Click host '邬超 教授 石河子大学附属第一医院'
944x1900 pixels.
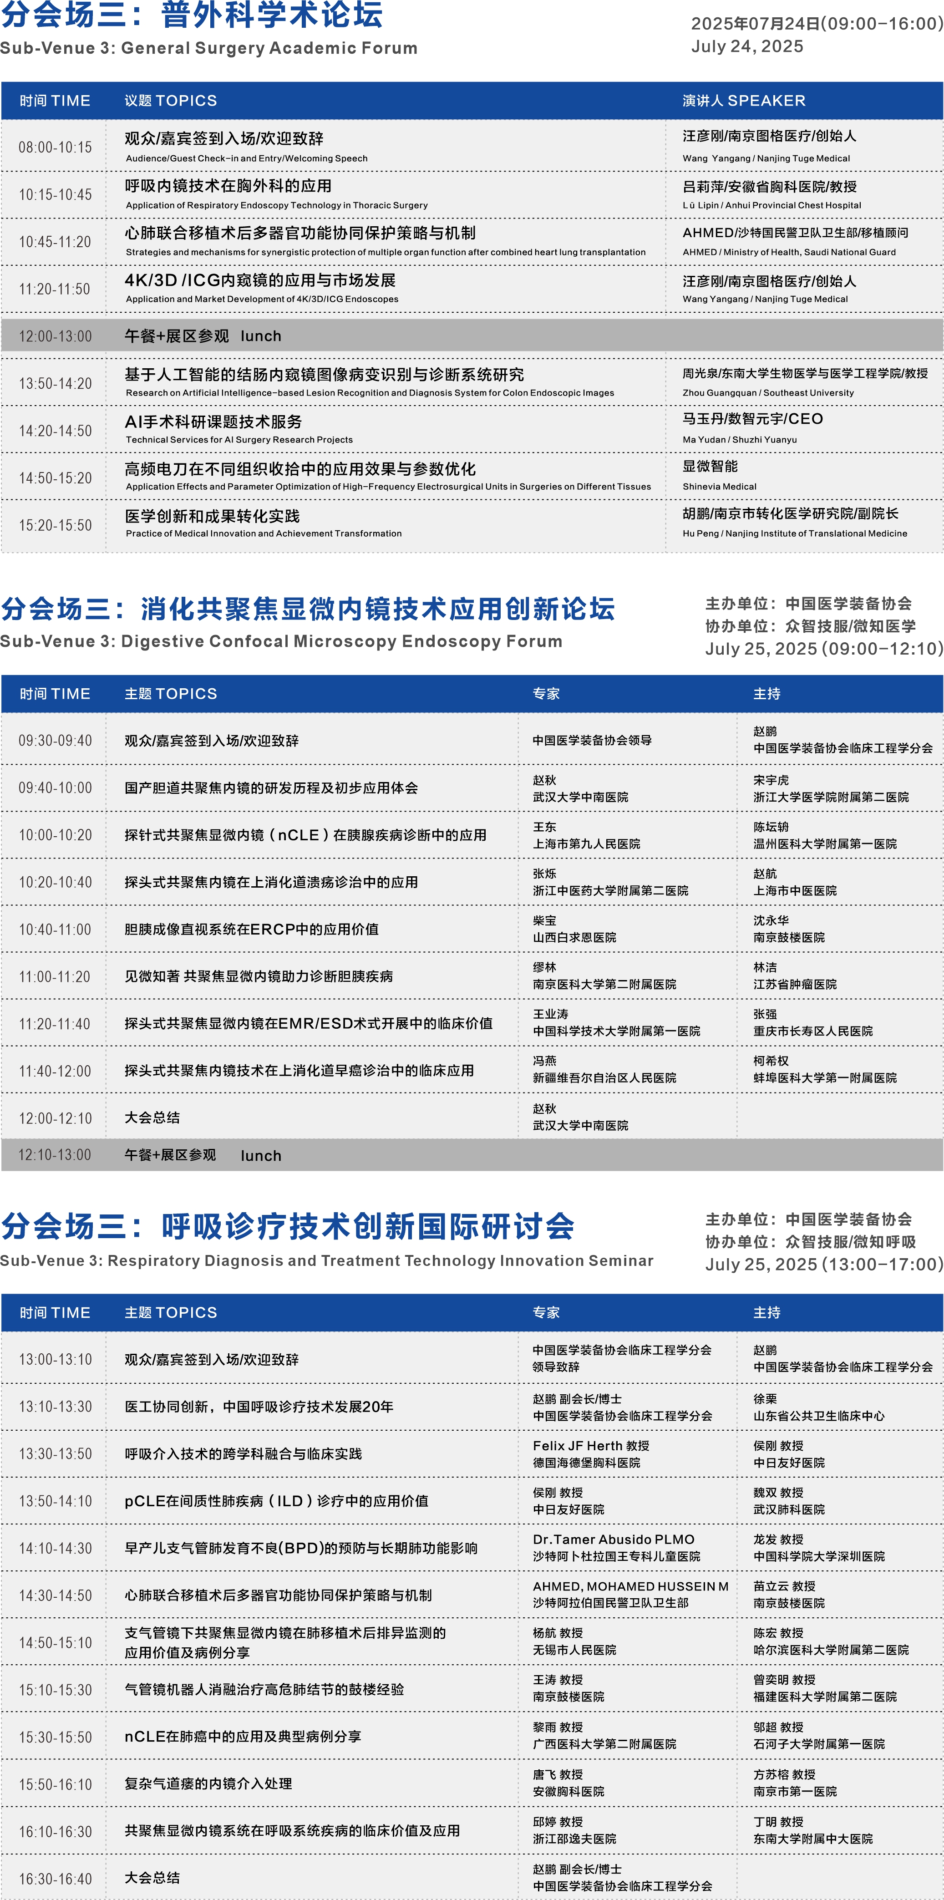(x=819, y=1736)
